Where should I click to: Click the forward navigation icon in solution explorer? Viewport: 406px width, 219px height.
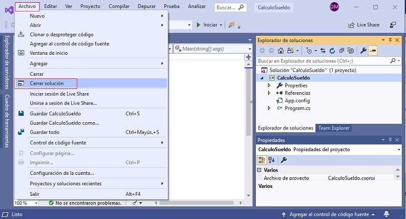pos(271,51)
